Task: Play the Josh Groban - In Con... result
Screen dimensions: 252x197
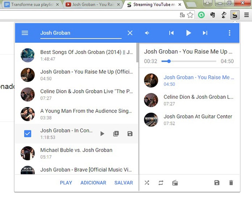Action: point(102,134)
